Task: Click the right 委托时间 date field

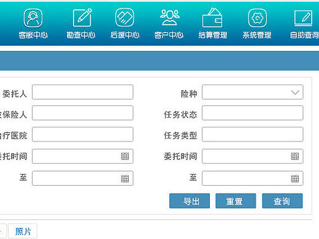Action: point(253,156)
